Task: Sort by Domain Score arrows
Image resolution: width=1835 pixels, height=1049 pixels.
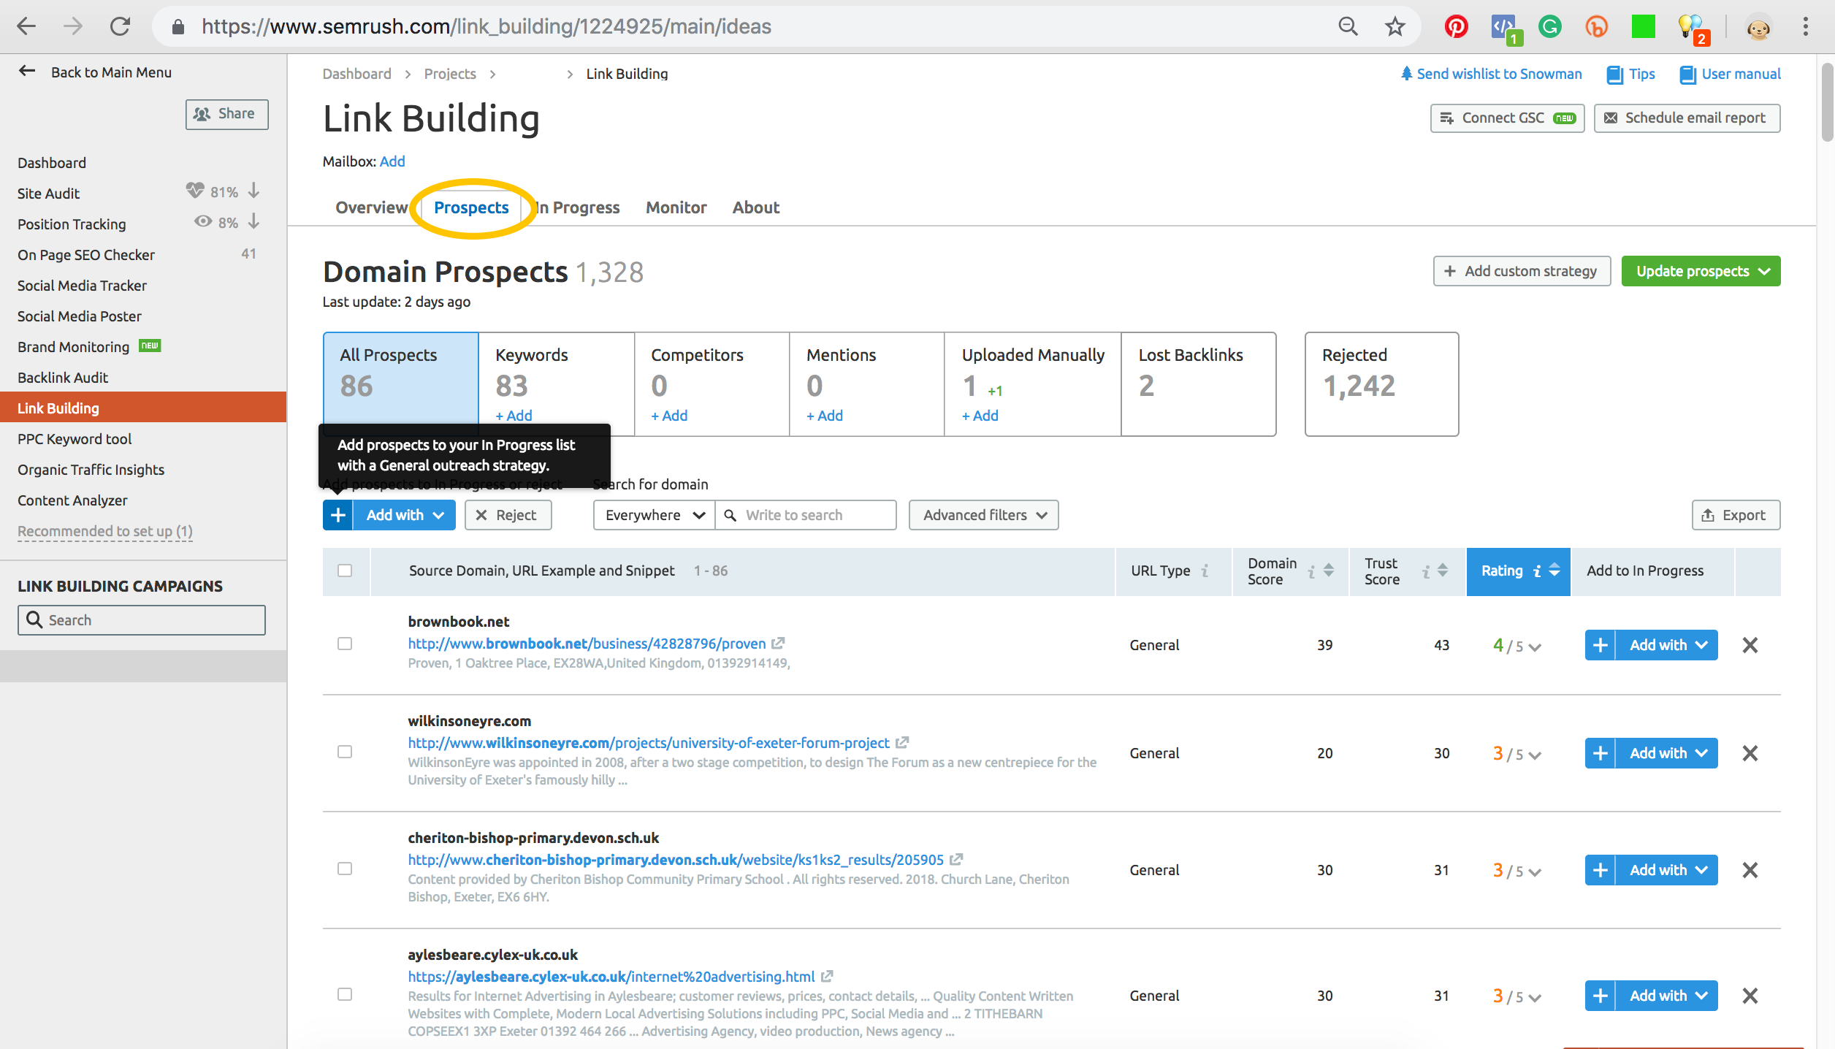Action: click(x=1329, y=571)
